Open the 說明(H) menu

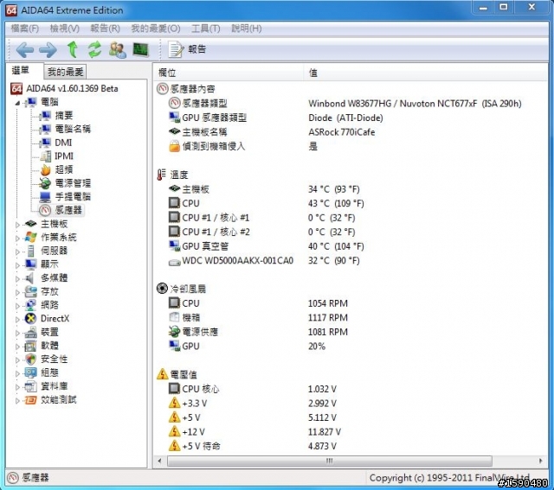click(246, 29)
